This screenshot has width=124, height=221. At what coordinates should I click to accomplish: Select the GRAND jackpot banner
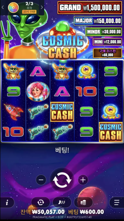pyautogui.click(x=90, y=8)
